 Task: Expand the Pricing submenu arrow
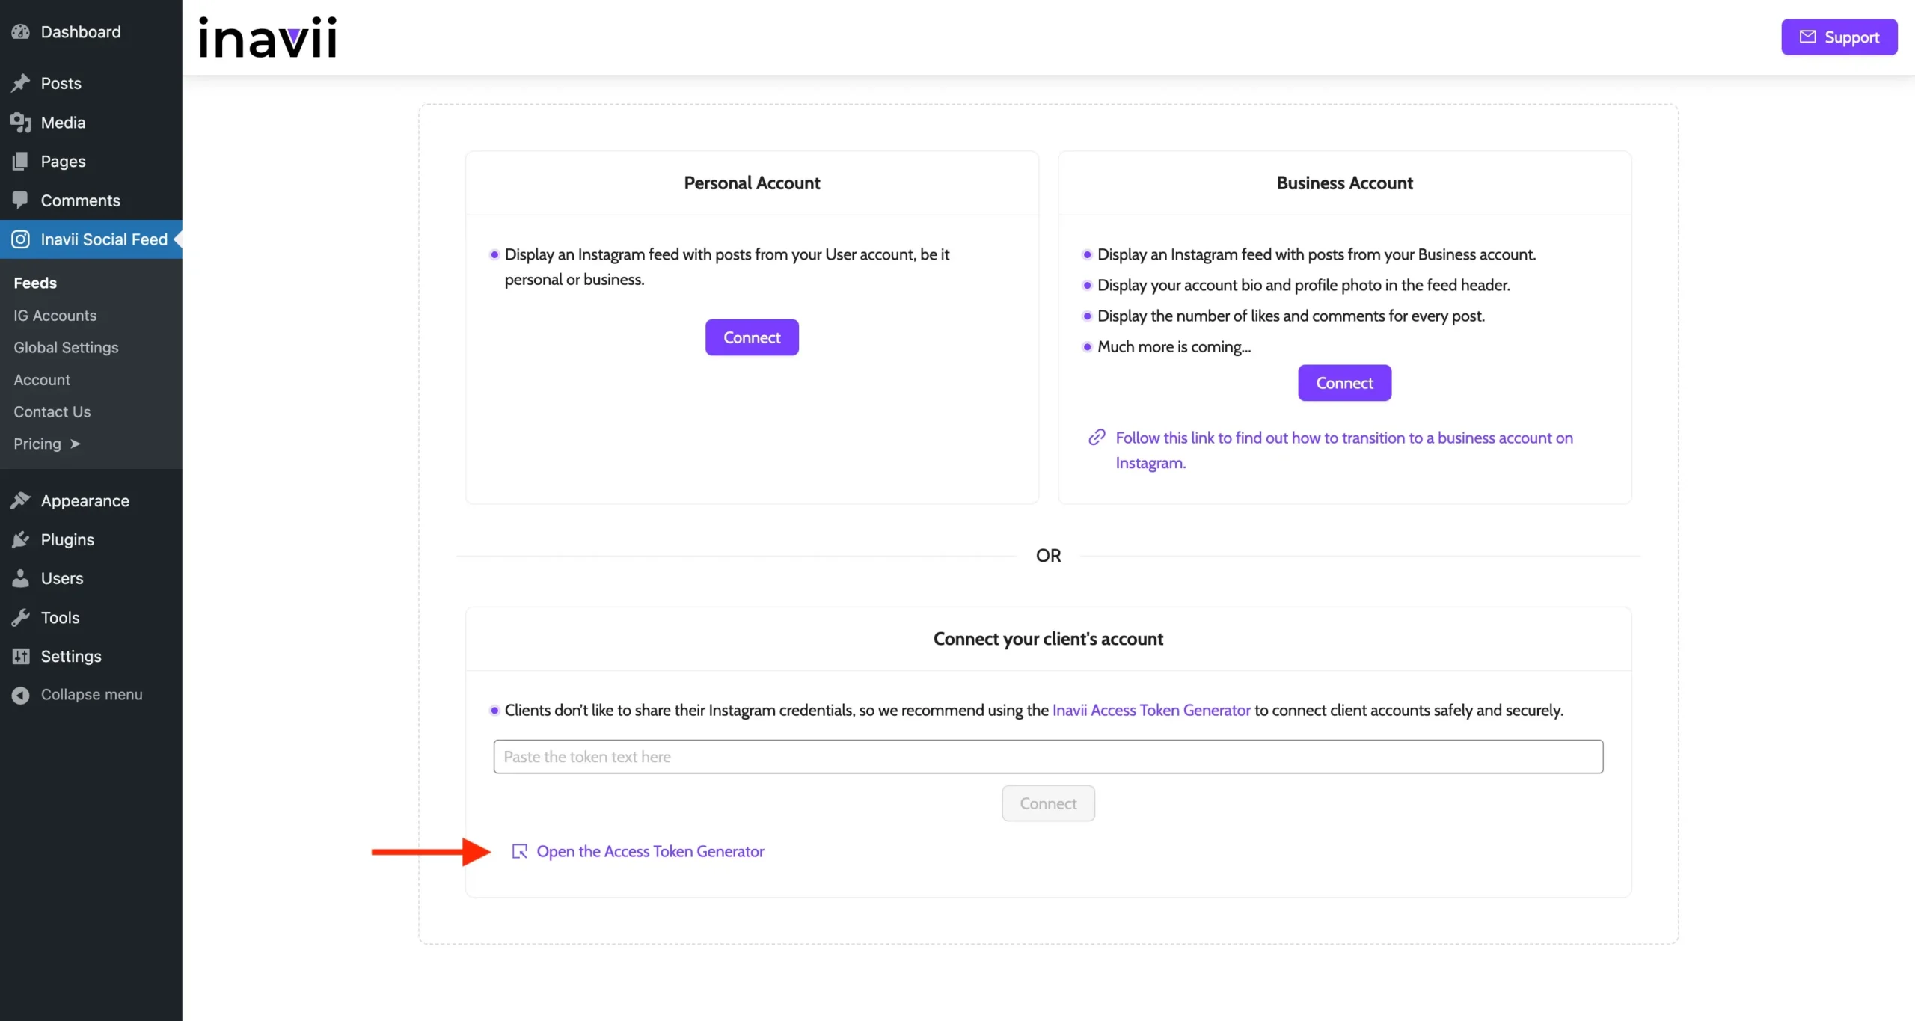pyautogui.click(x=75, y=444)
